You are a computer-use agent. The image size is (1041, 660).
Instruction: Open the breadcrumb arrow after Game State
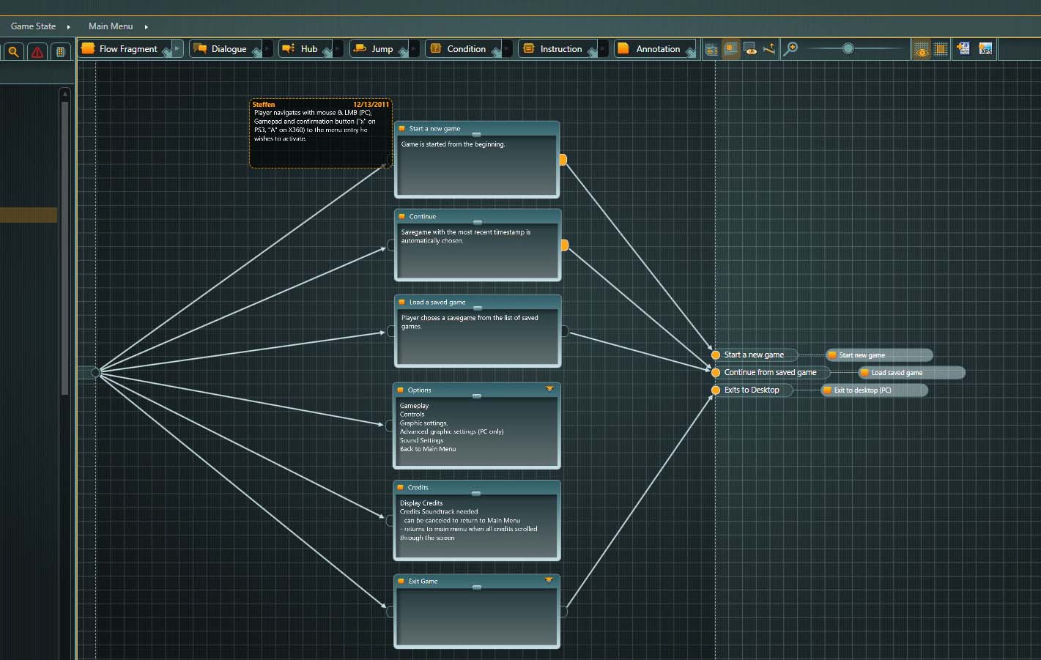[x=69, y=27]
